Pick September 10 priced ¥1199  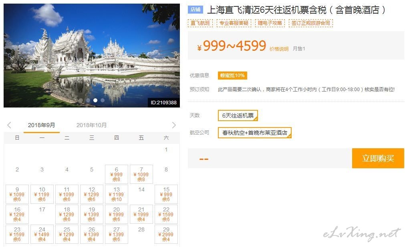[42, 194]
